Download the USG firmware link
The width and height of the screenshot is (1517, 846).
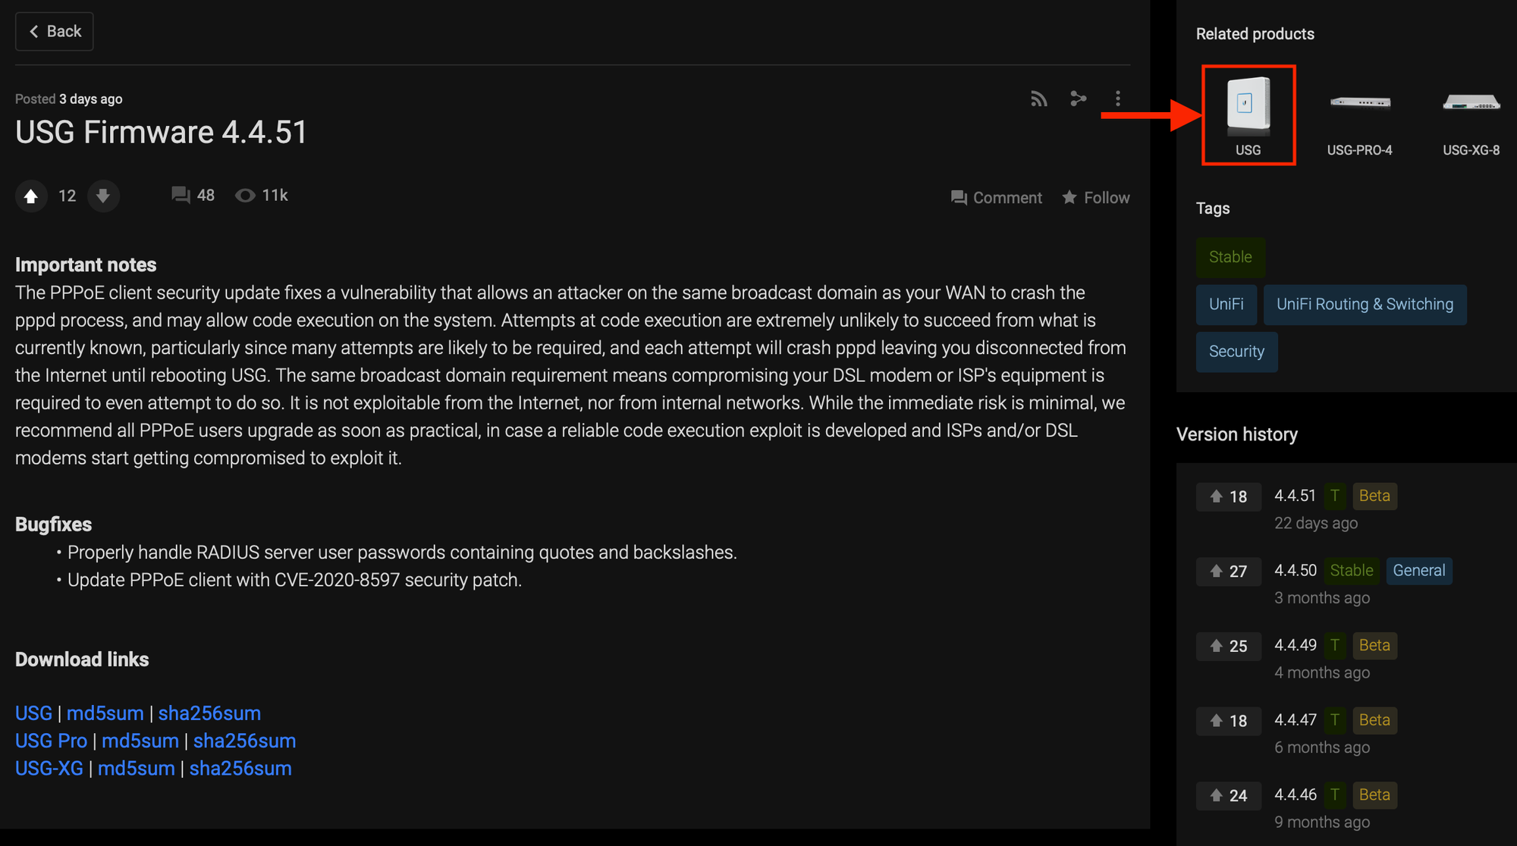click(33, 713)
